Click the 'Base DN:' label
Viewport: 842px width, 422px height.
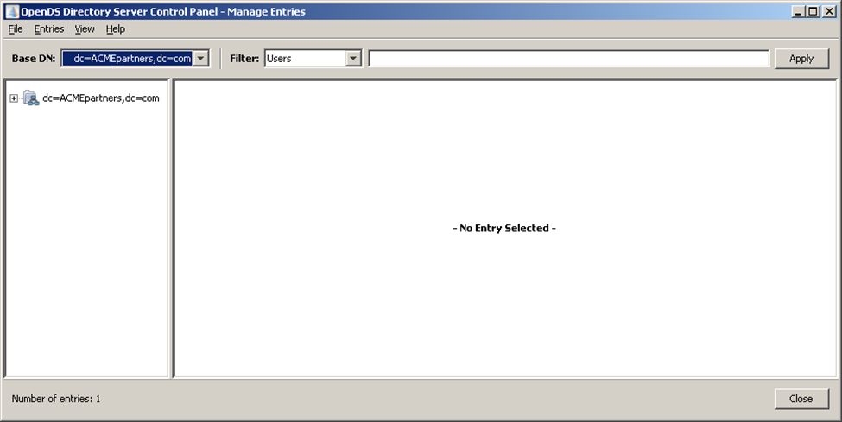point(34,59)
